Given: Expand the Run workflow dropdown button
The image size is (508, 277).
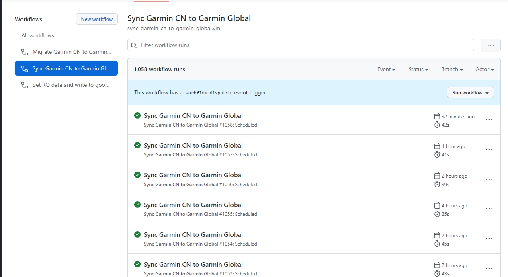Looking at the screenshot, I should click(x=470, y=92).
